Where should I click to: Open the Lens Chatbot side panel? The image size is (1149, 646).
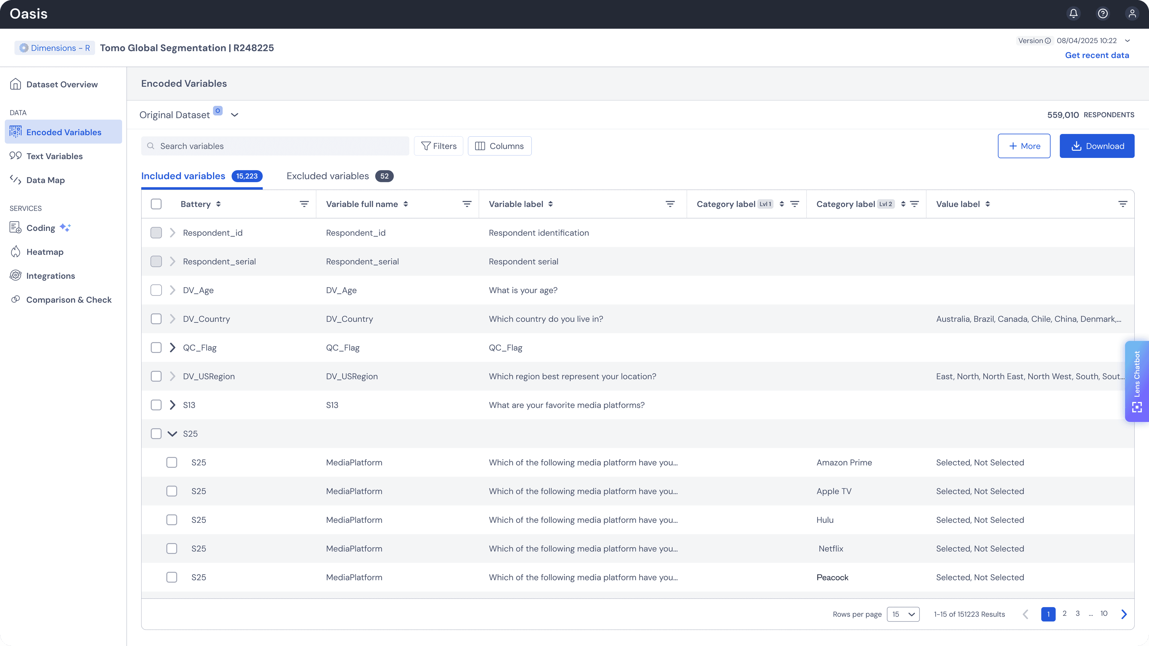[x=1137, y=381]
